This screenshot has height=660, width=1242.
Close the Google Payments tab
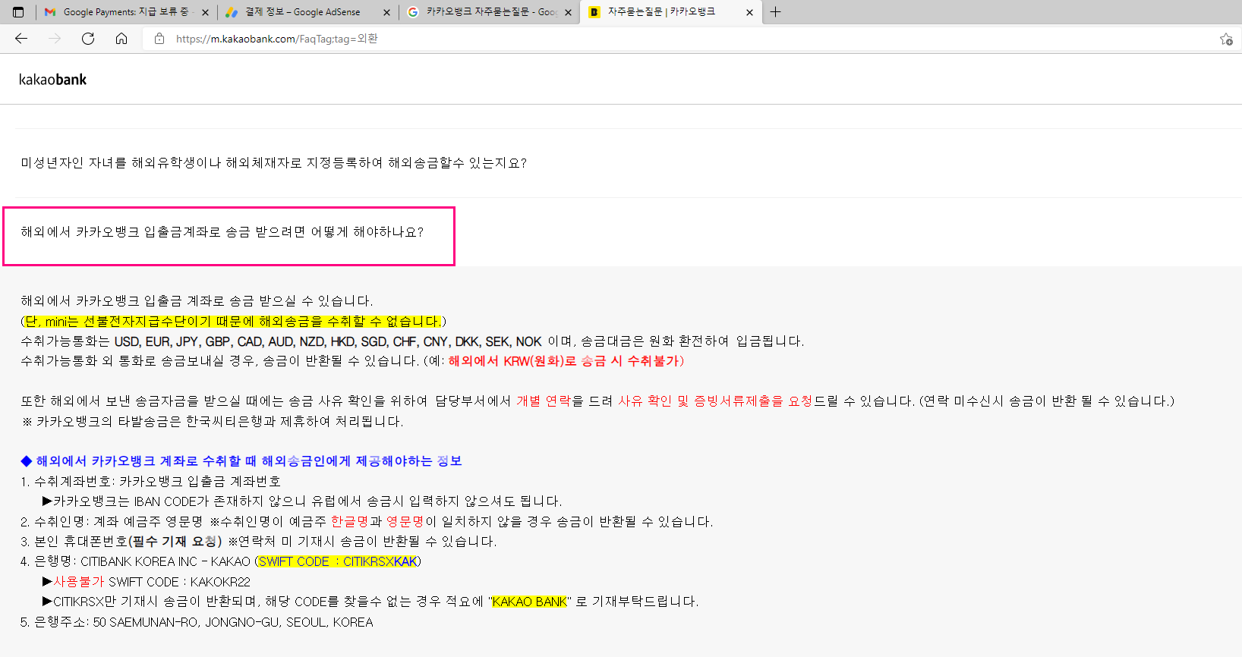[x=205, y=12]
